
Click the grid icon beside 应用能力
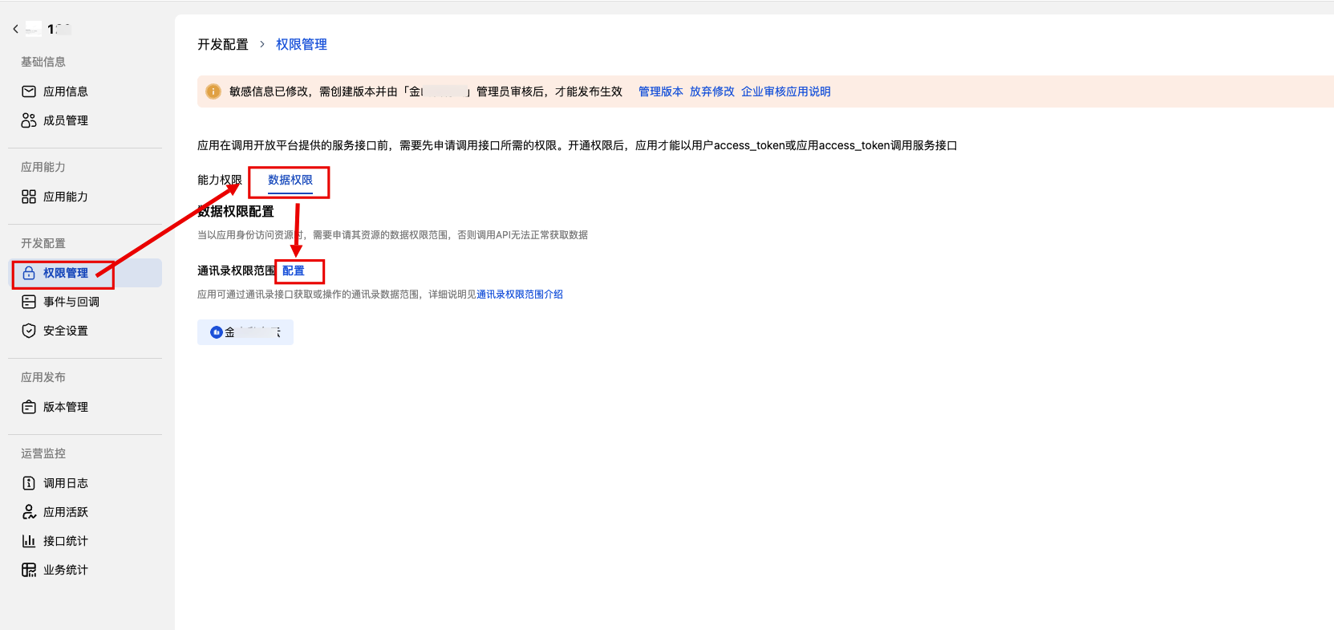coord(29,197)
